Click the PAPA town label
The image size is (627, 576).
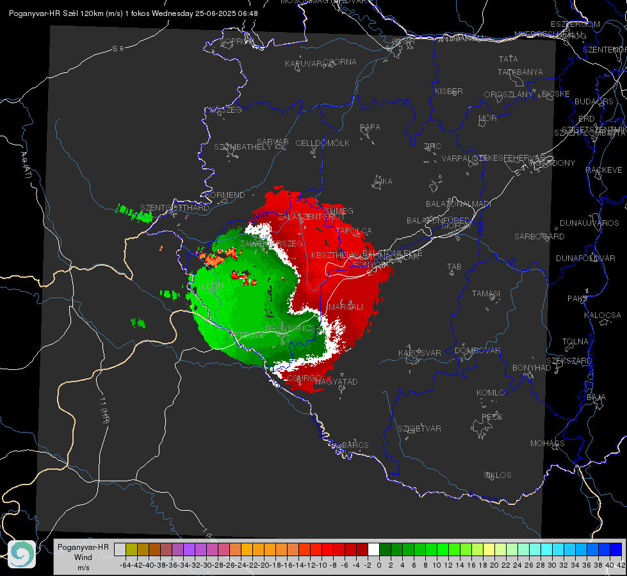(370, 127)
